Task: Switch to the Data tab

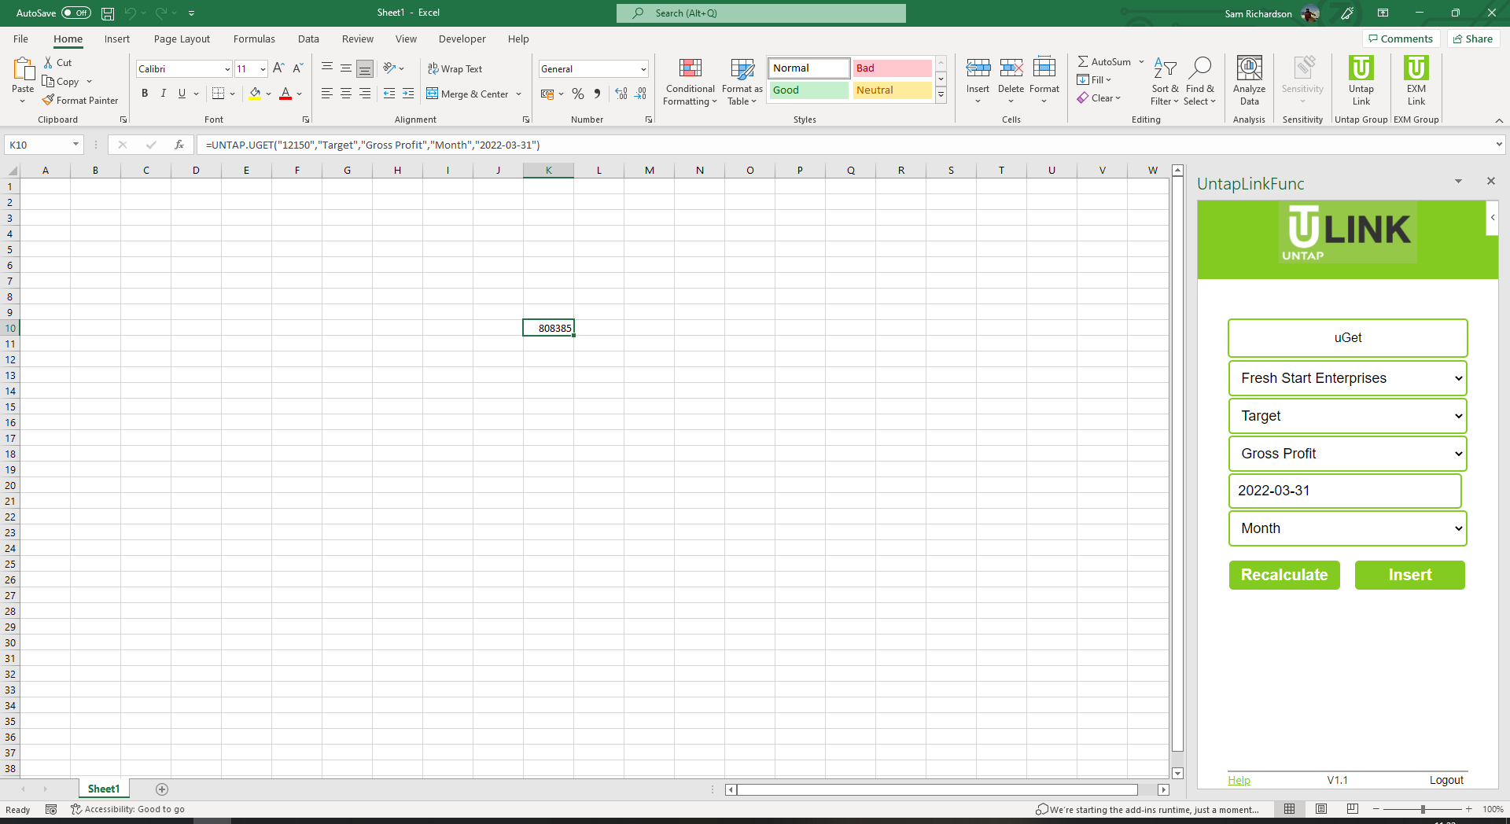Action: 308,39
